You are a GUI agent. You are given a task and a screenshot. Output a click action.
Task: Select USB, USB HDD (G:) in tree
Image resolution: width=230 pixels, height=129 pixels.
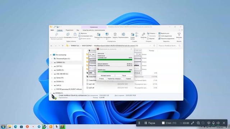[x=62, y=74]
